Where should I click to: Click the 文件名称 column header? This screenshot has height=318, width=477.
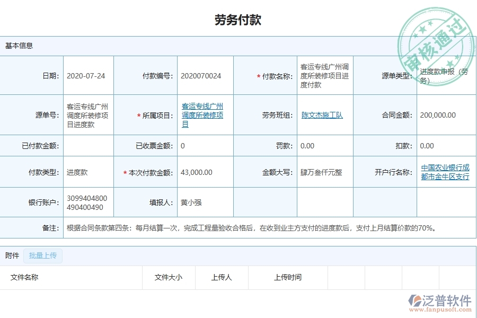24,277
